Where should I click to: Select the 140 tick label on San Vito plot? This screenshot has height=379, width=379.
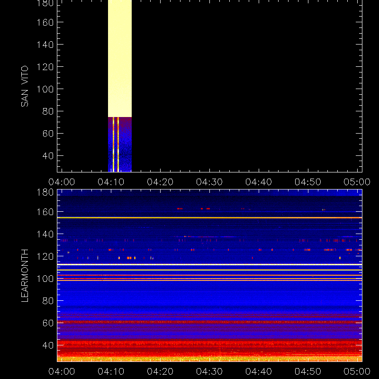point(45,45)
